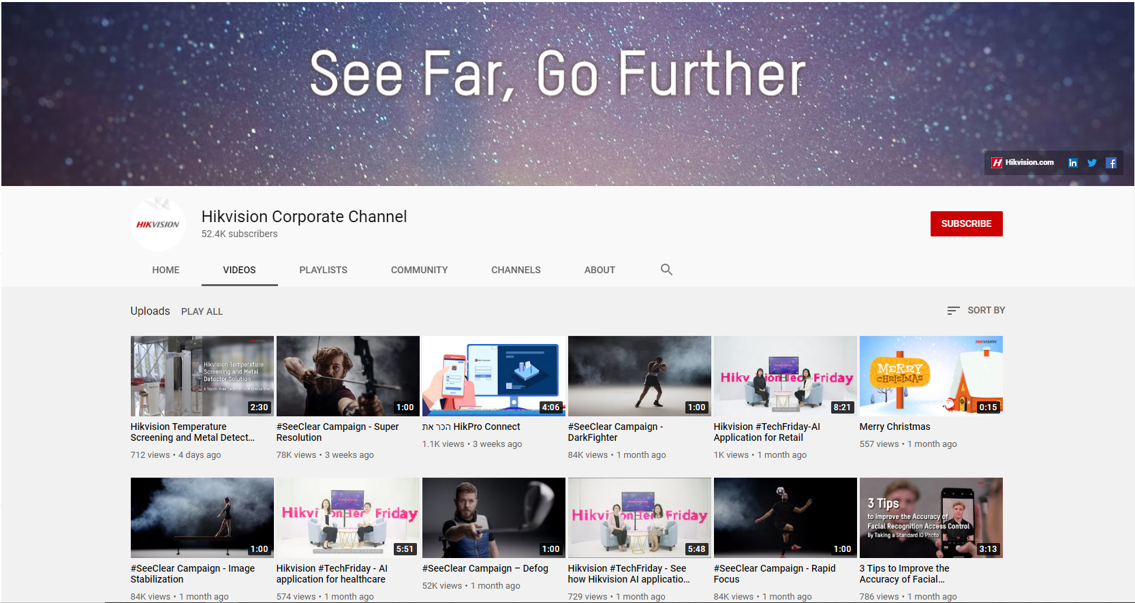Click the 'HikPro Connect' video title
Viewport: 1135px width, 603px height.
[x=471, y=427]
